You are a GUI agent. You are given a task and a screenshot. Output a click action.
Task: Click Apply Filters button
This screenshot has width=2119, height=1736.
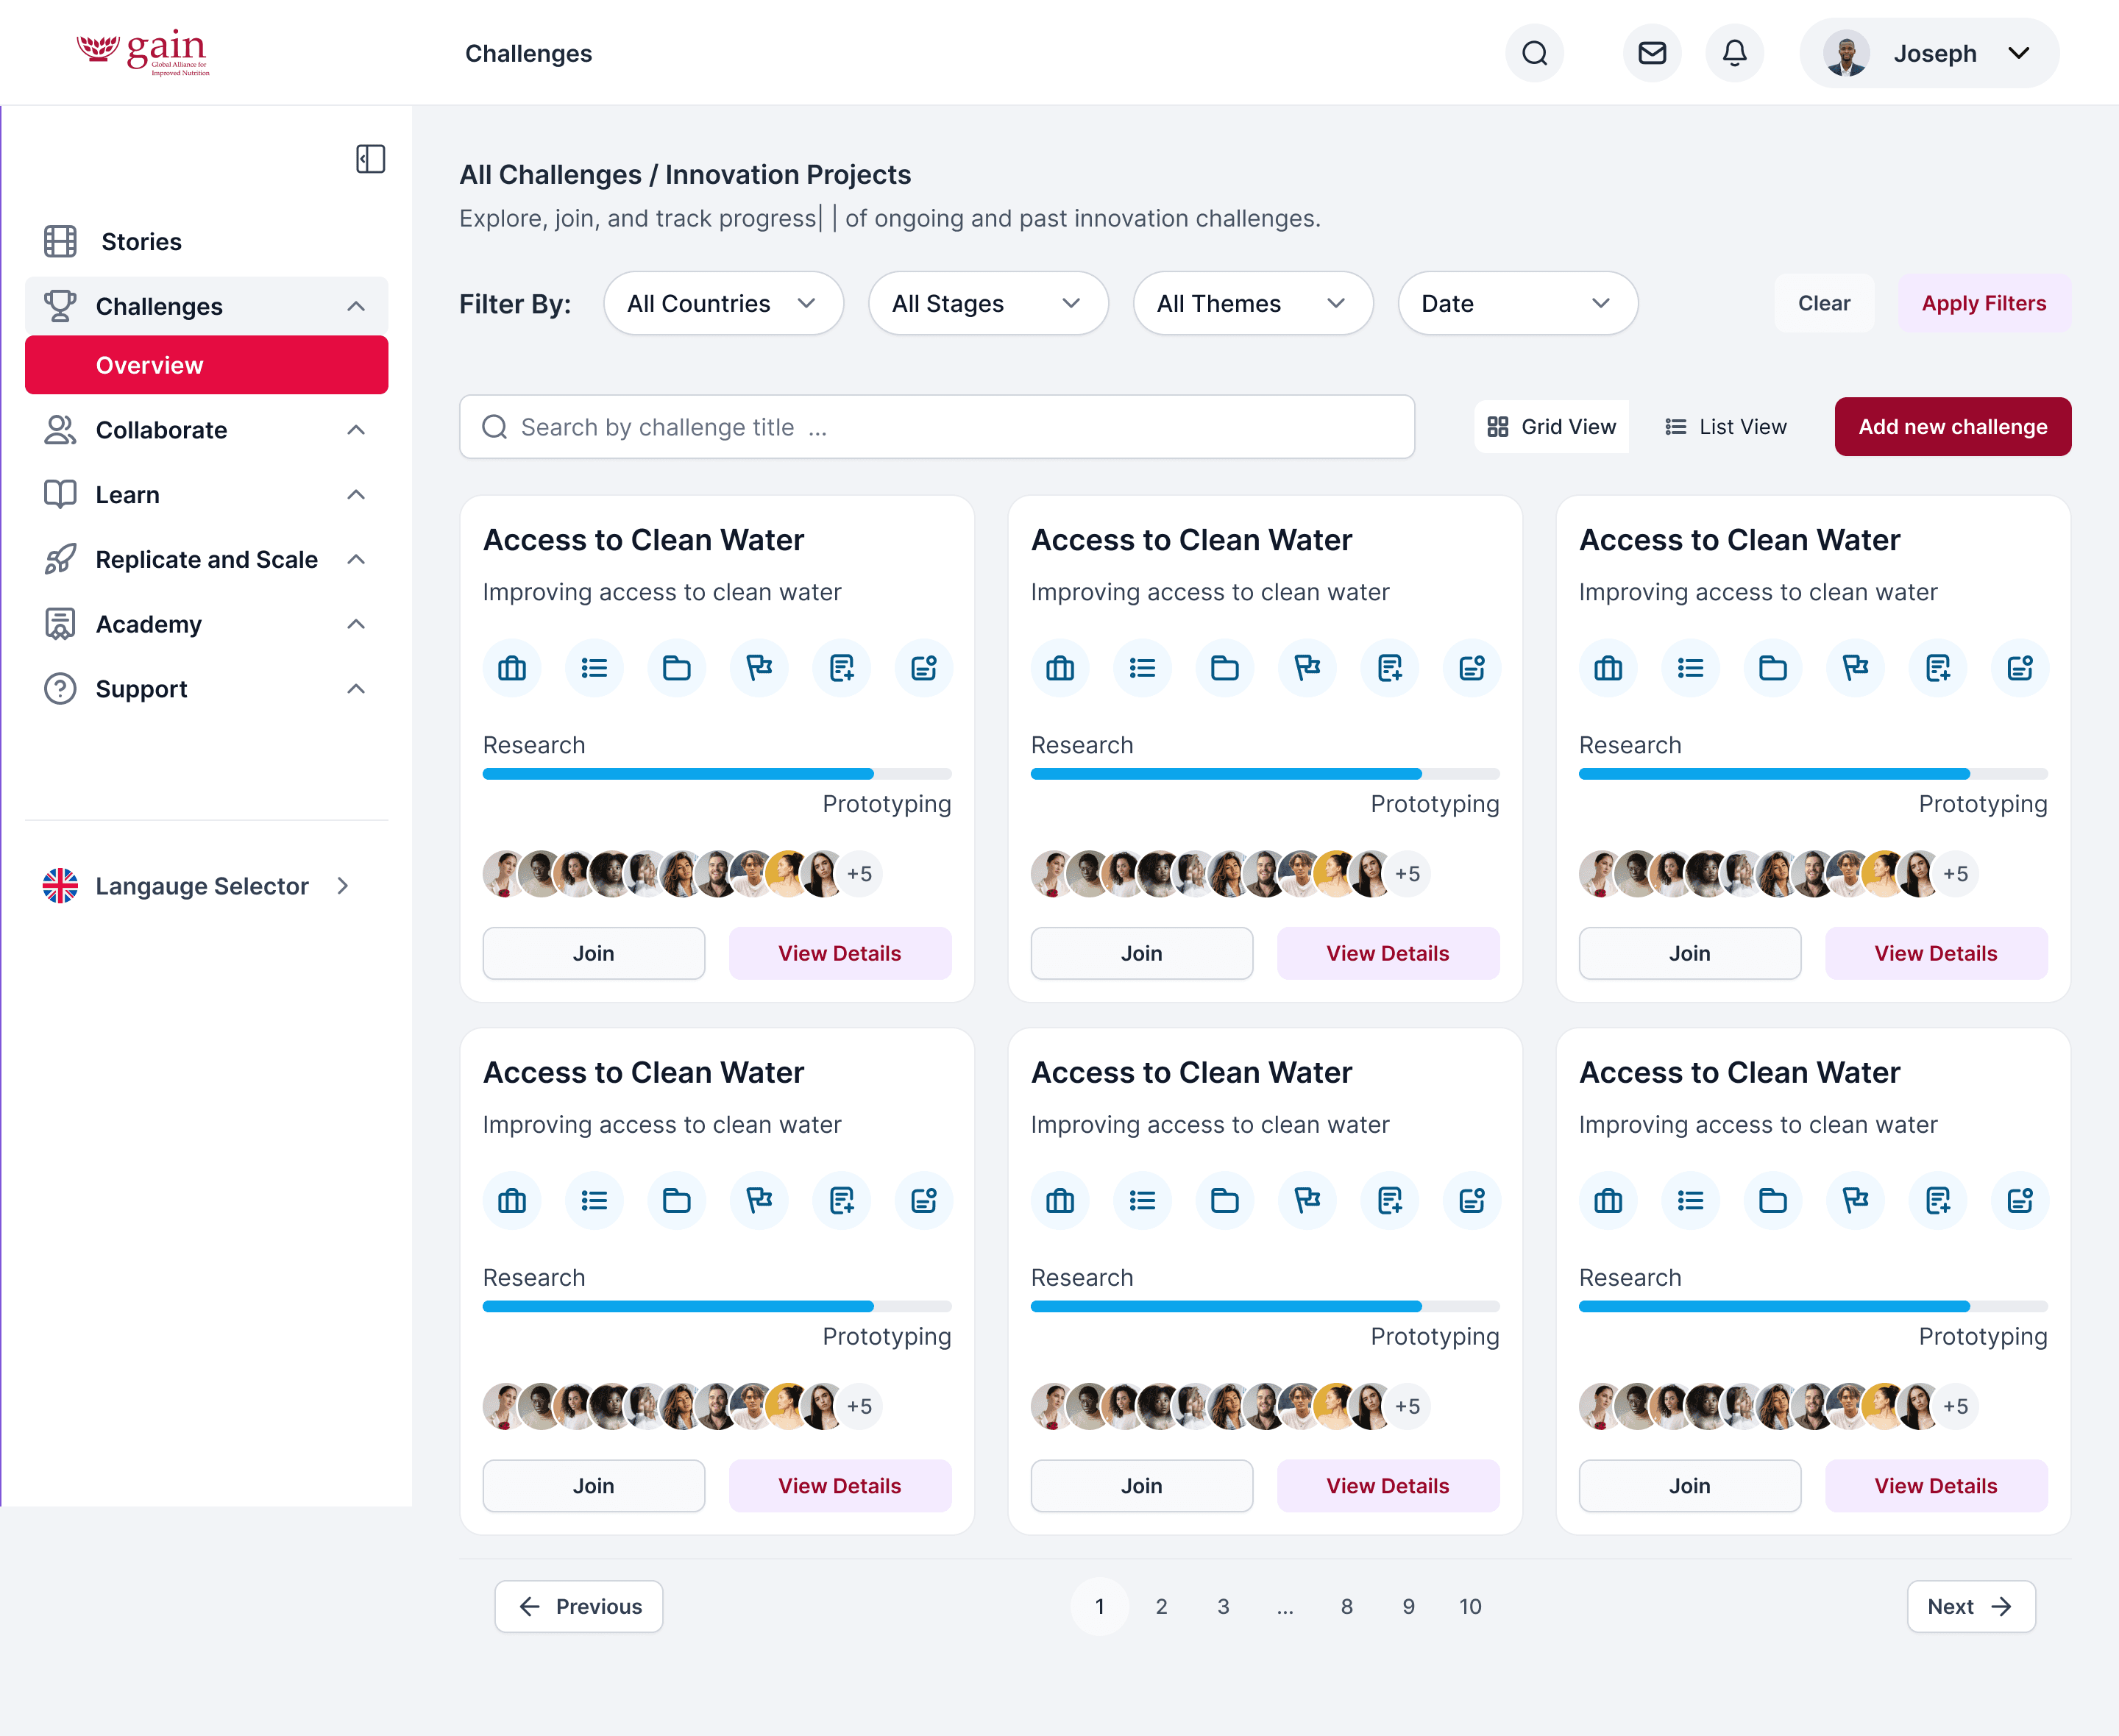pyautogui.click(x=1983, y=303)
